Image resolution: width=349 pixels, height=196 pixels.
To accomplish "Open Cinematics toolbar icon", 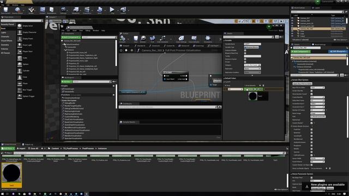I will [x=87, y=10].
